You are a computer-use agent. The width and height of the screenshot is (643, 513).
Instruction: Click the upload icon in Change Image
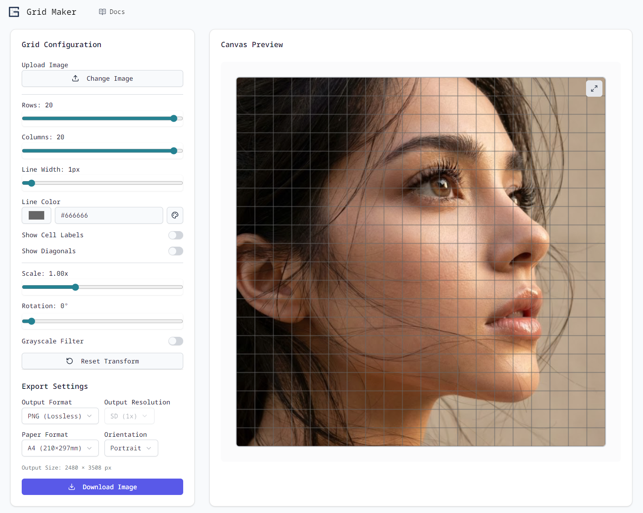pyautogui.click(x=75, y=78)
